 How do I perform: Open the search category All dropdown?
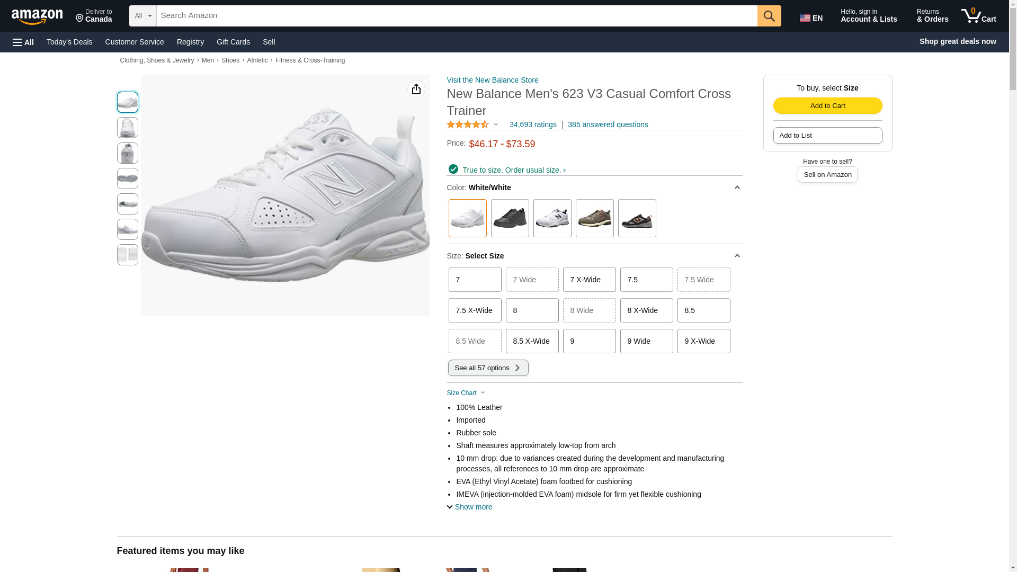142,16
